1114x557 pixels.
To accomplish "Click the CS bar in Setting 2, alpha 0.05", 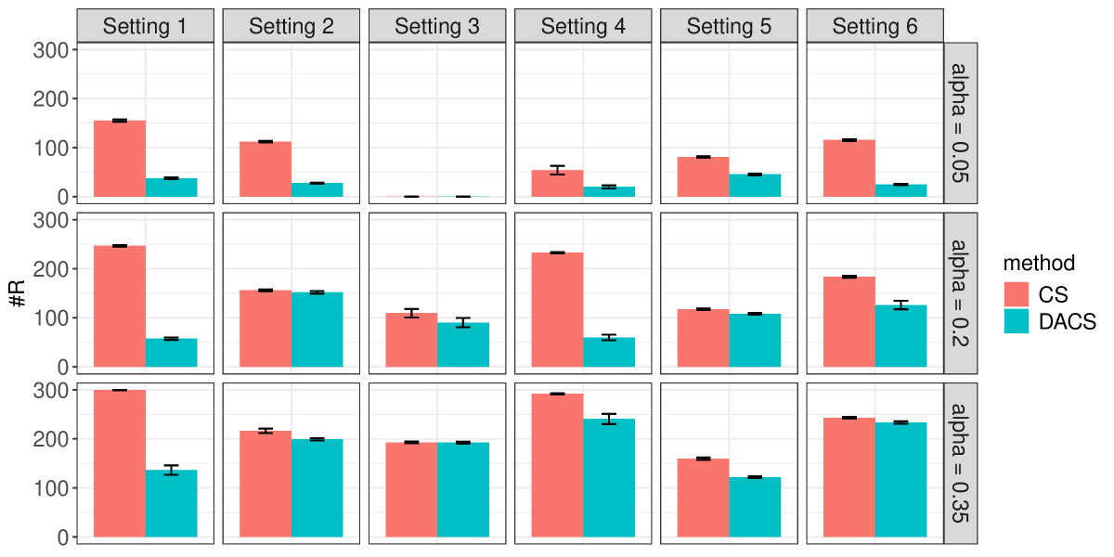I will point(266,169).
